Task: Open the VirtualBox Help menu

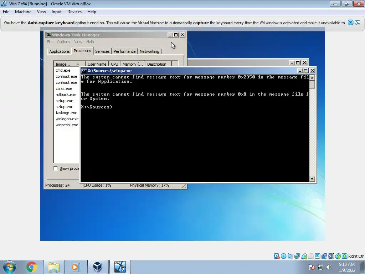Action: tap(92, 12)
